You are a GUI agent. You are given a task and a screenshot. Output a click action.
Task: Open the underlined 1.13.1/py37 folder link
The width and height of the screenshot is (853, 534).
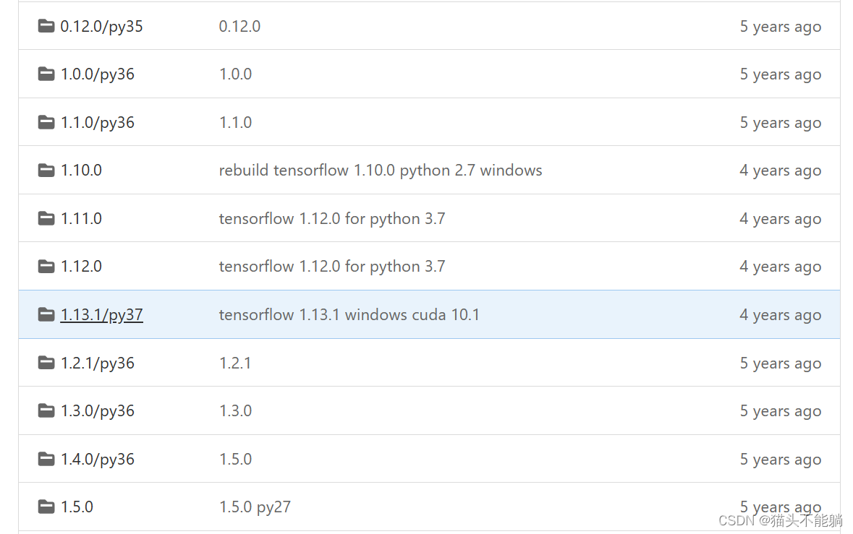point(102,315)
